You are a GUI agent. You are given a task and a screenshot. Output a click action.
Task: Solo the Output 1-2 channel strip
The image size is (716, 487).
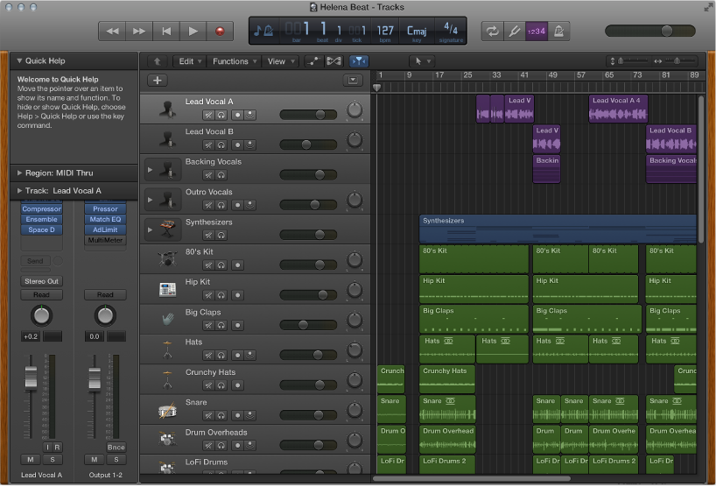point(116,460)
